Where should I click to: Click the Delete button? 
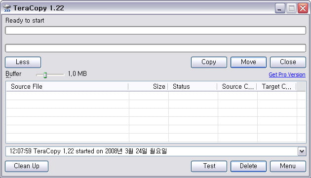248,166
